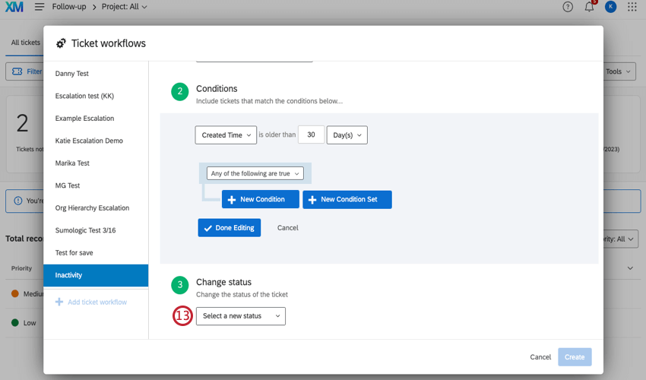Click the plus icon beside Add ticket workflow
Image resolution: width=646 pixels, height=380 pixels.
[x=59, y=302]
